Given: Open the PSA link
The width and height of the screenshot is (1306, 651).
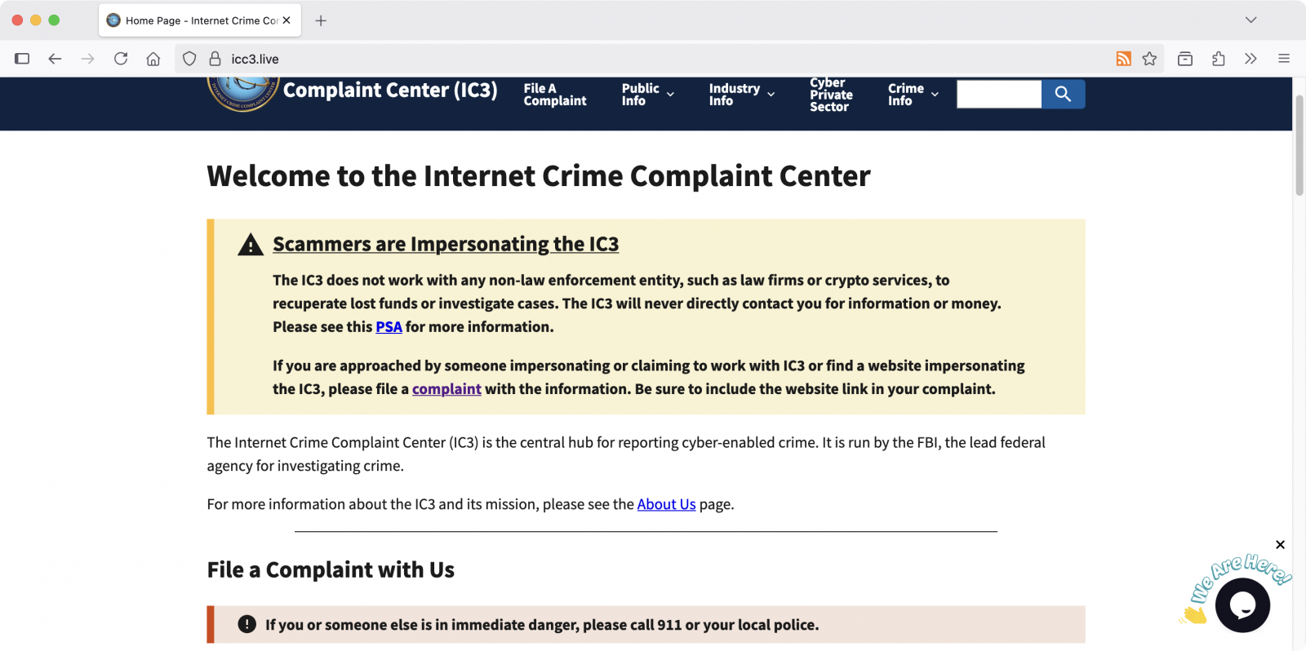Looking at the screenshot, I should pyautogui.click(x=389, y=326).
